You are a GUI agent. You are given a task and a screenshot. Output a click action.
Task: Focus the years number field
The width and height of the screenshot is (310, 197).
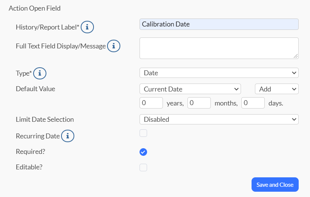pyautogui.click(x=151, y=103)
